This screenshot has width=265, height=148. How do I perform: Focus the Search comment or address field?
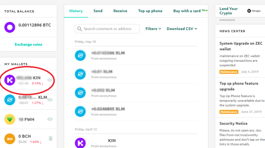click(107, 29)
